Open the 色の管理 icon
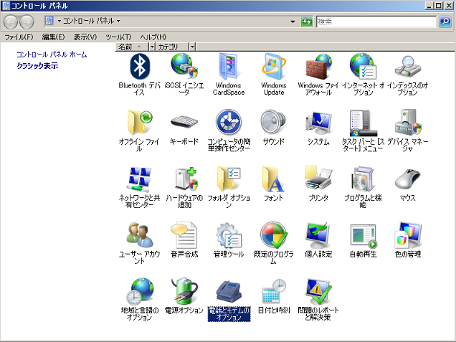456x342 pixels. click(408, 235)
